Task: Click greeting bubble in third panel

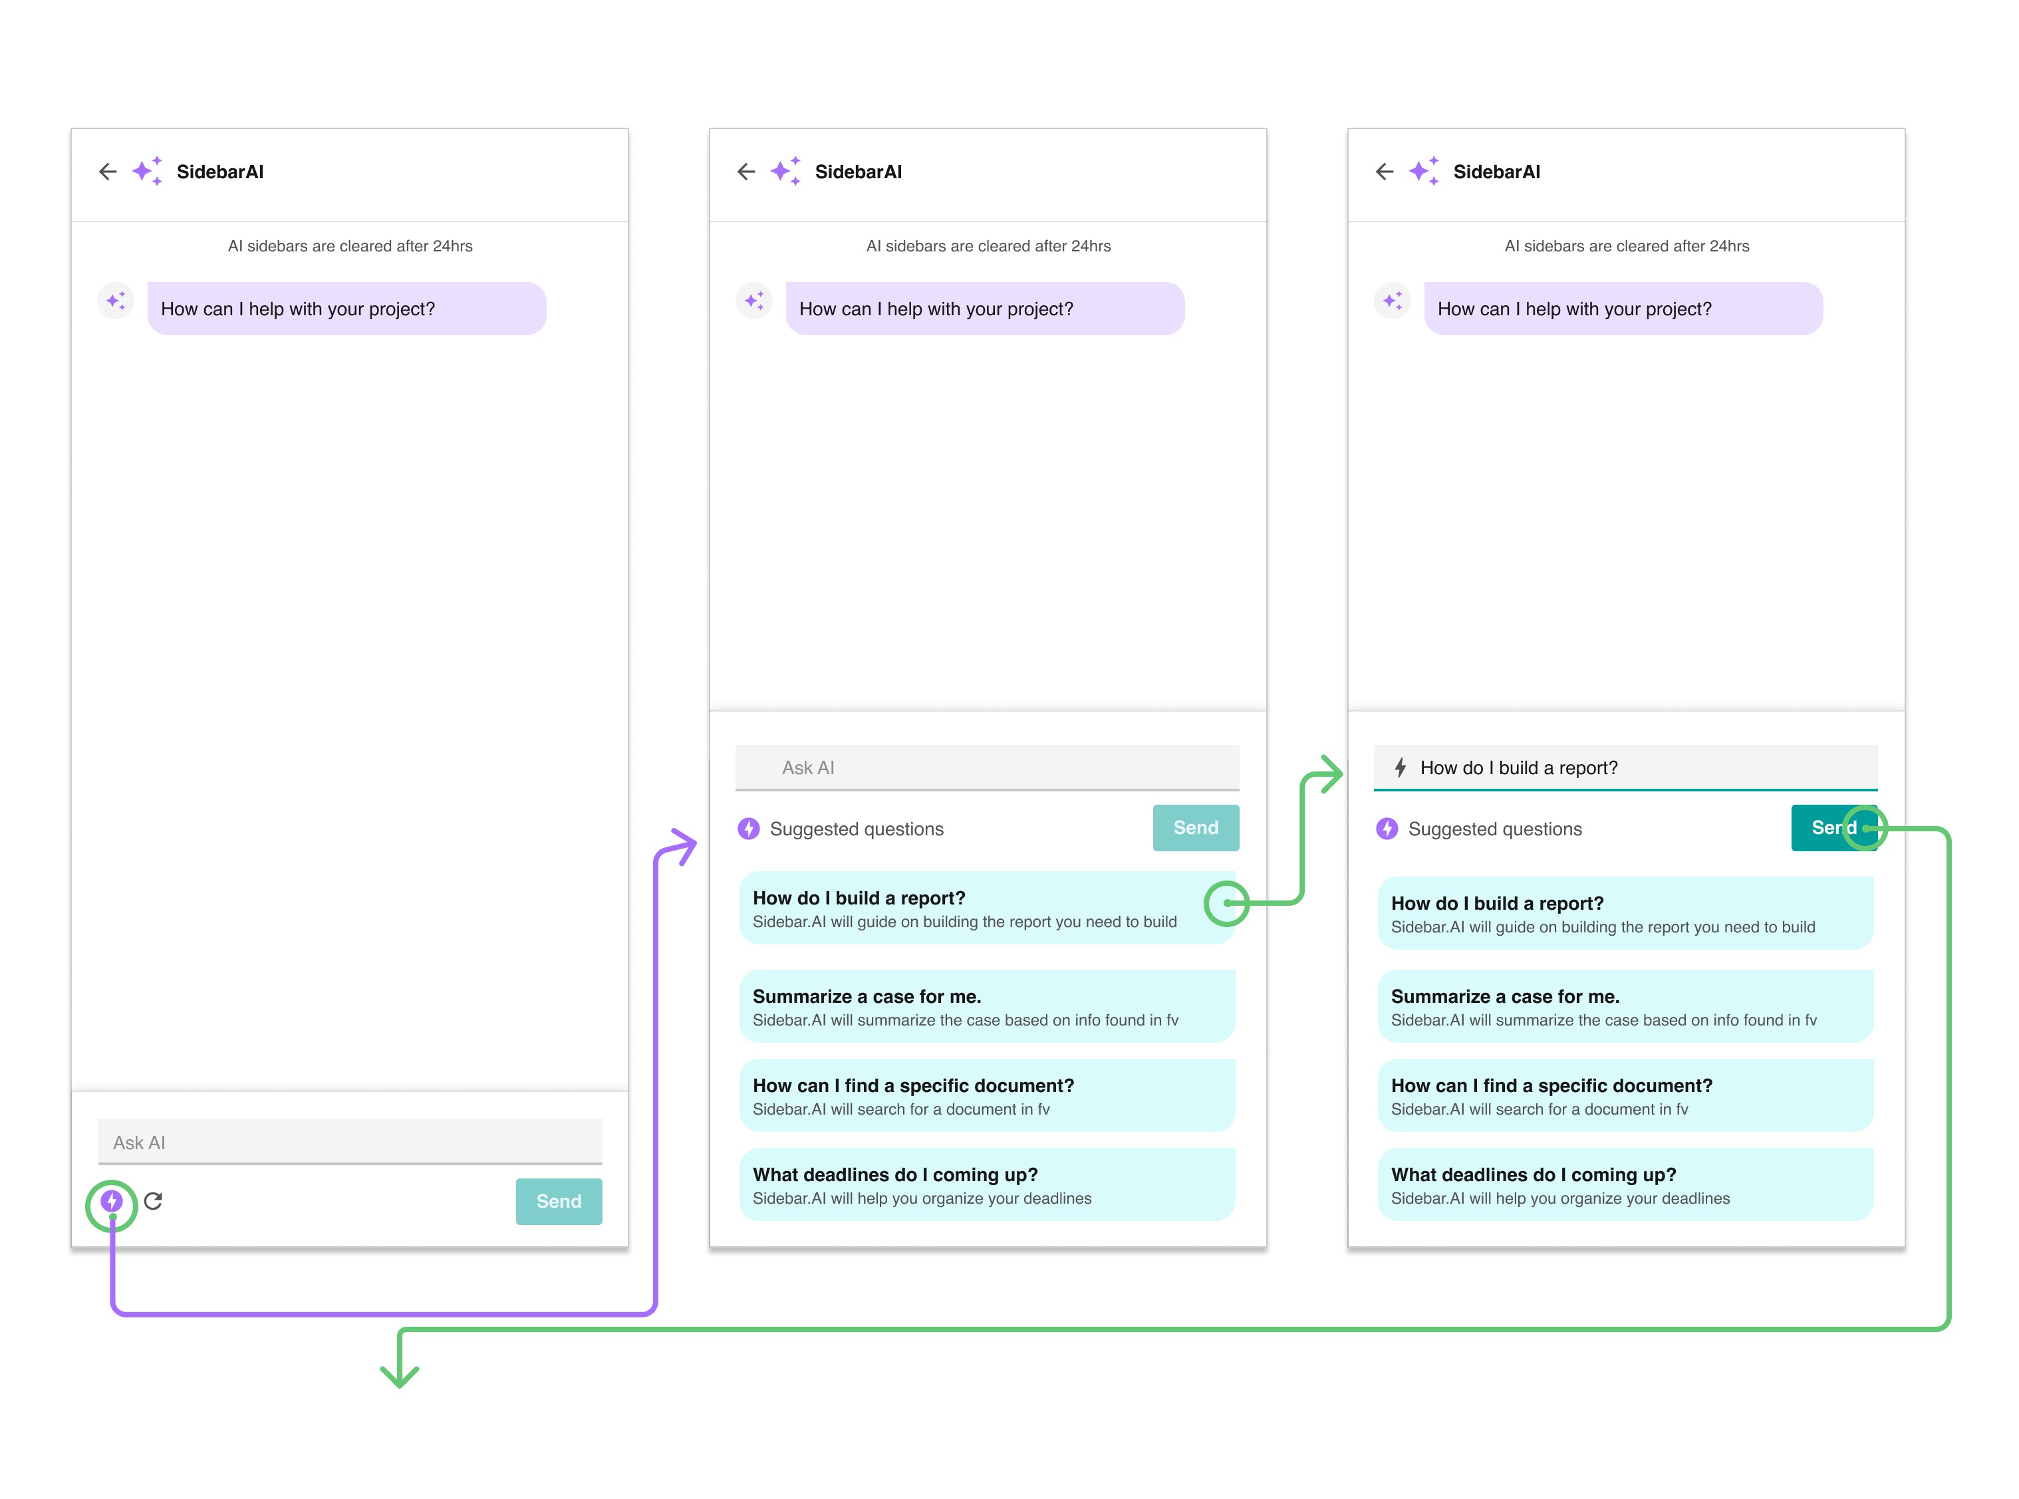Action: pos(1623,309)
